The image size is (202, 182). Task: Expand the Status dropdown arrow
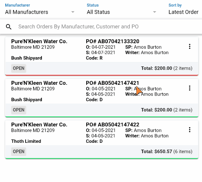154,12
